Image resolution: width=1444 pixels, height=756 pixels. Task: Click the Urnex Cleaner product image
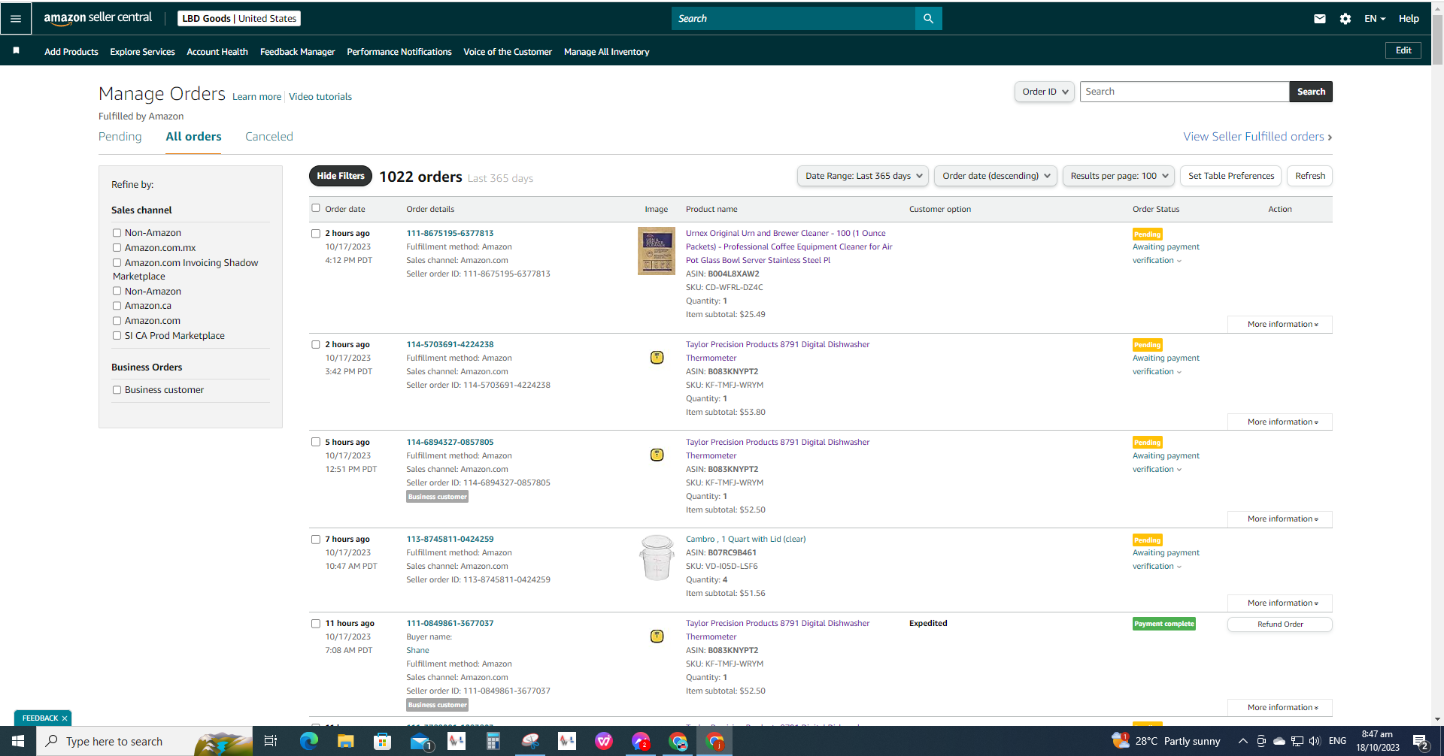657,251
